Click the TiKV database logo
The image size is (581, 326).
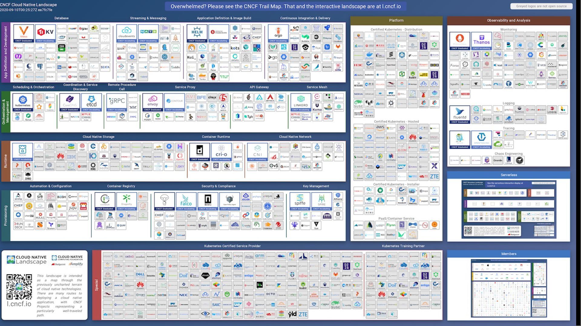pyautogui.click(x=45, y=34)
